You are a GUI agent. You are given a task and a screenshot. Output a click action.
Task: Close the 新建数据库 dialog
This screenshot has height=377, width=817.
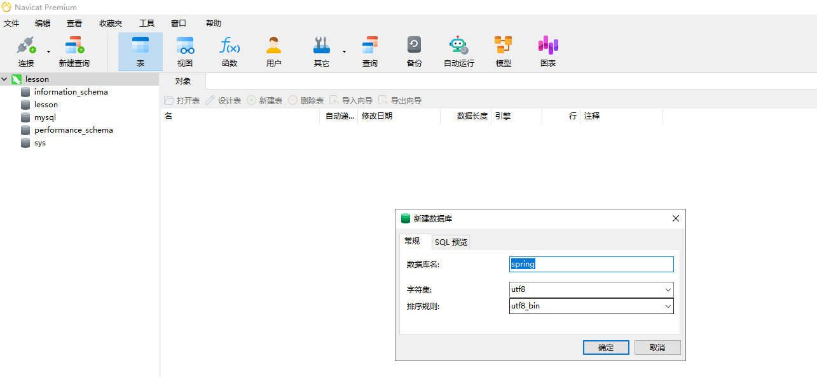coord(676,218)
